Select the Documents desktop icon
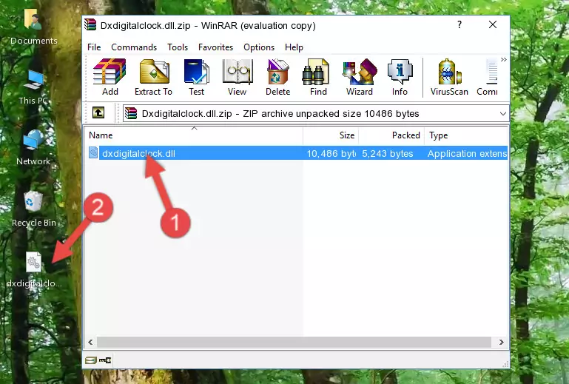The height and width of the screenshot is (384, 569). pyautogui.click(x=33, y=27)
